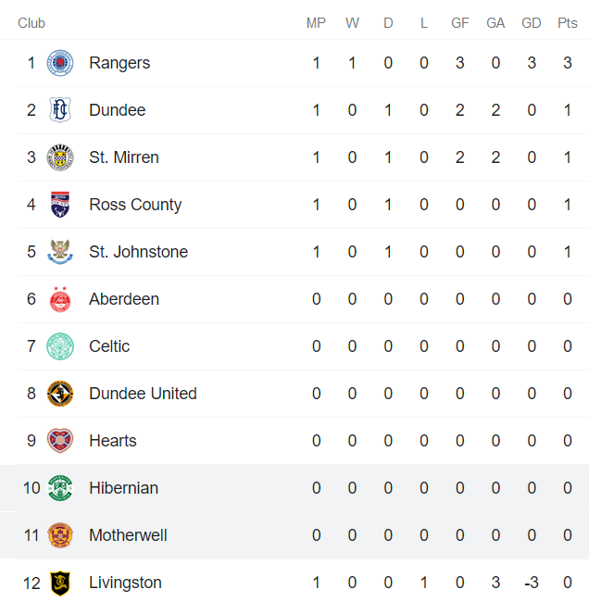Click the Motherwell club crest icon
Viewport: 589px width, 615px height.
coord(60,535)
